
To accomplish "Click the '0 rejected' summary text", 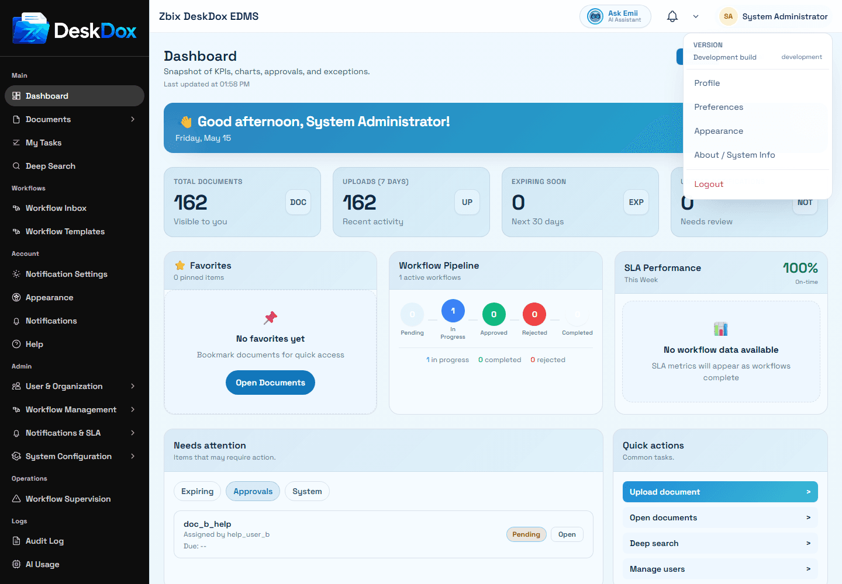I will tap(548, 360).
